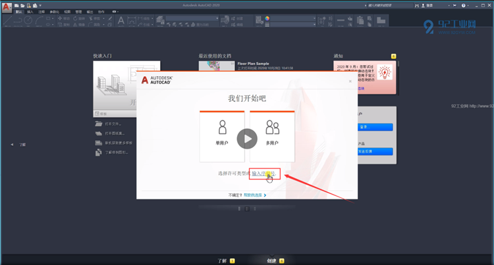The width and height of the screenshot is (494, 265).
Task: Switch to the 默认 ribbon tab
Action: [19, 12]
